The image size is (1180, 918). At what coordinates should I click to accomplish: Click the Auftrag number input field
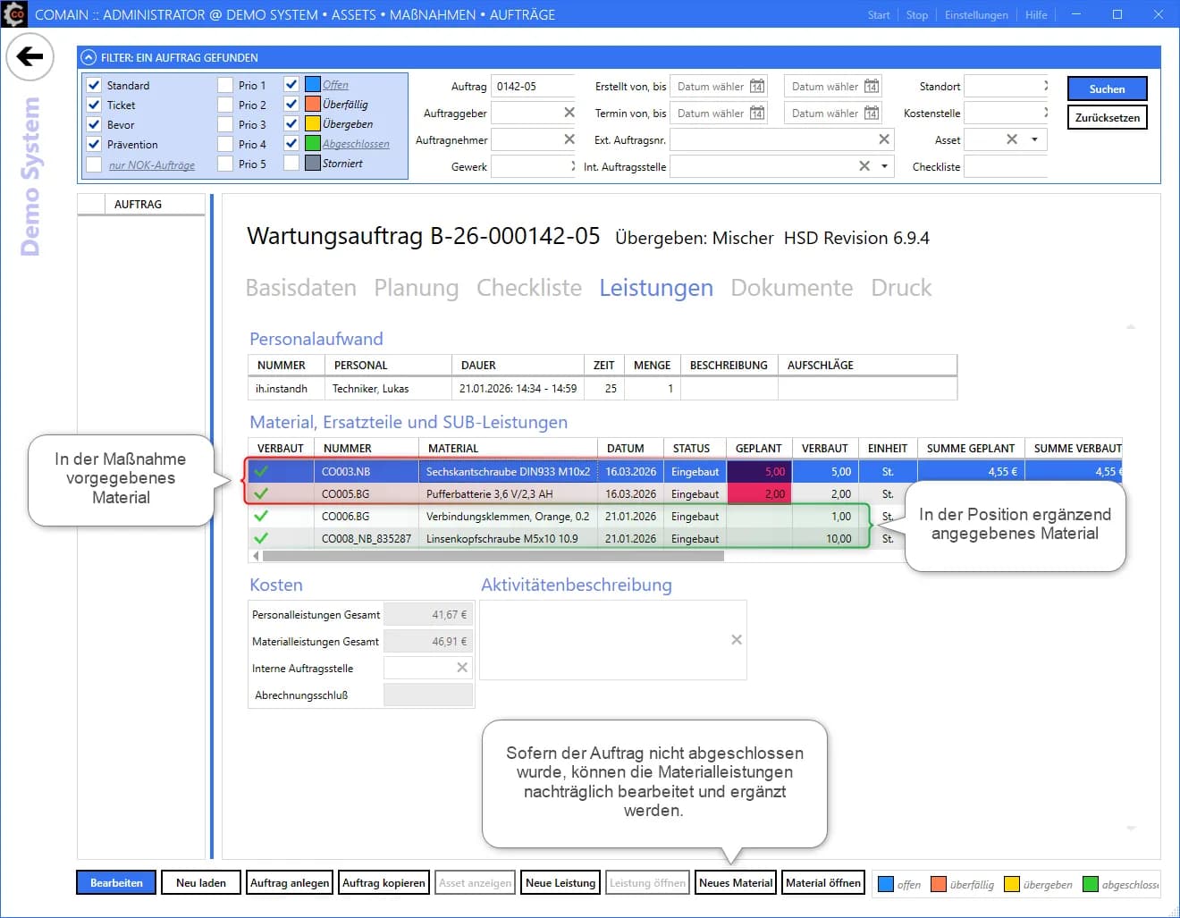(x=533, y=87)
